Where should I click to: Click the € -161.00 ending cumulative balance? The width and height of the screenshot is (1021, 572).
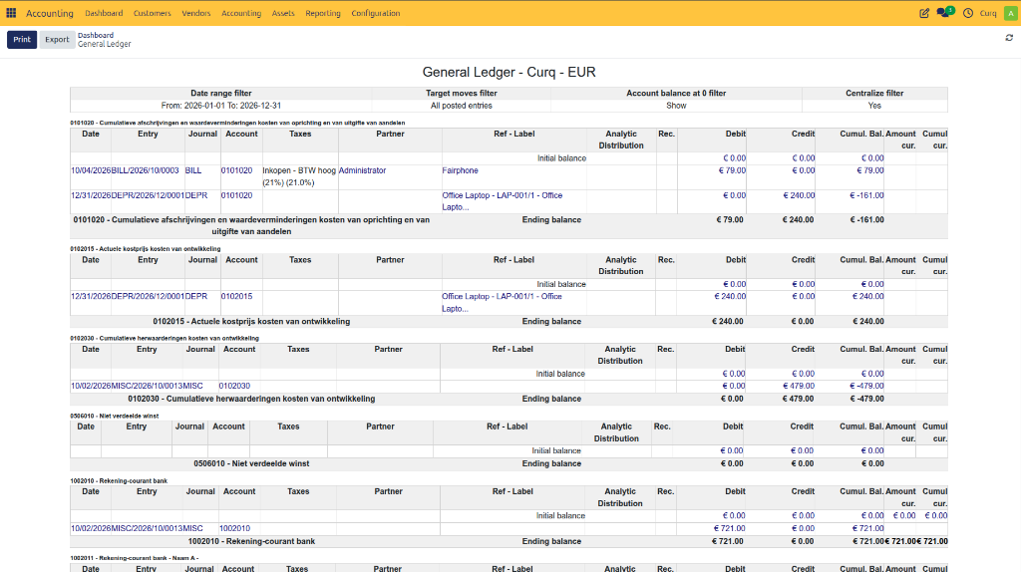(x=866, y=220)
